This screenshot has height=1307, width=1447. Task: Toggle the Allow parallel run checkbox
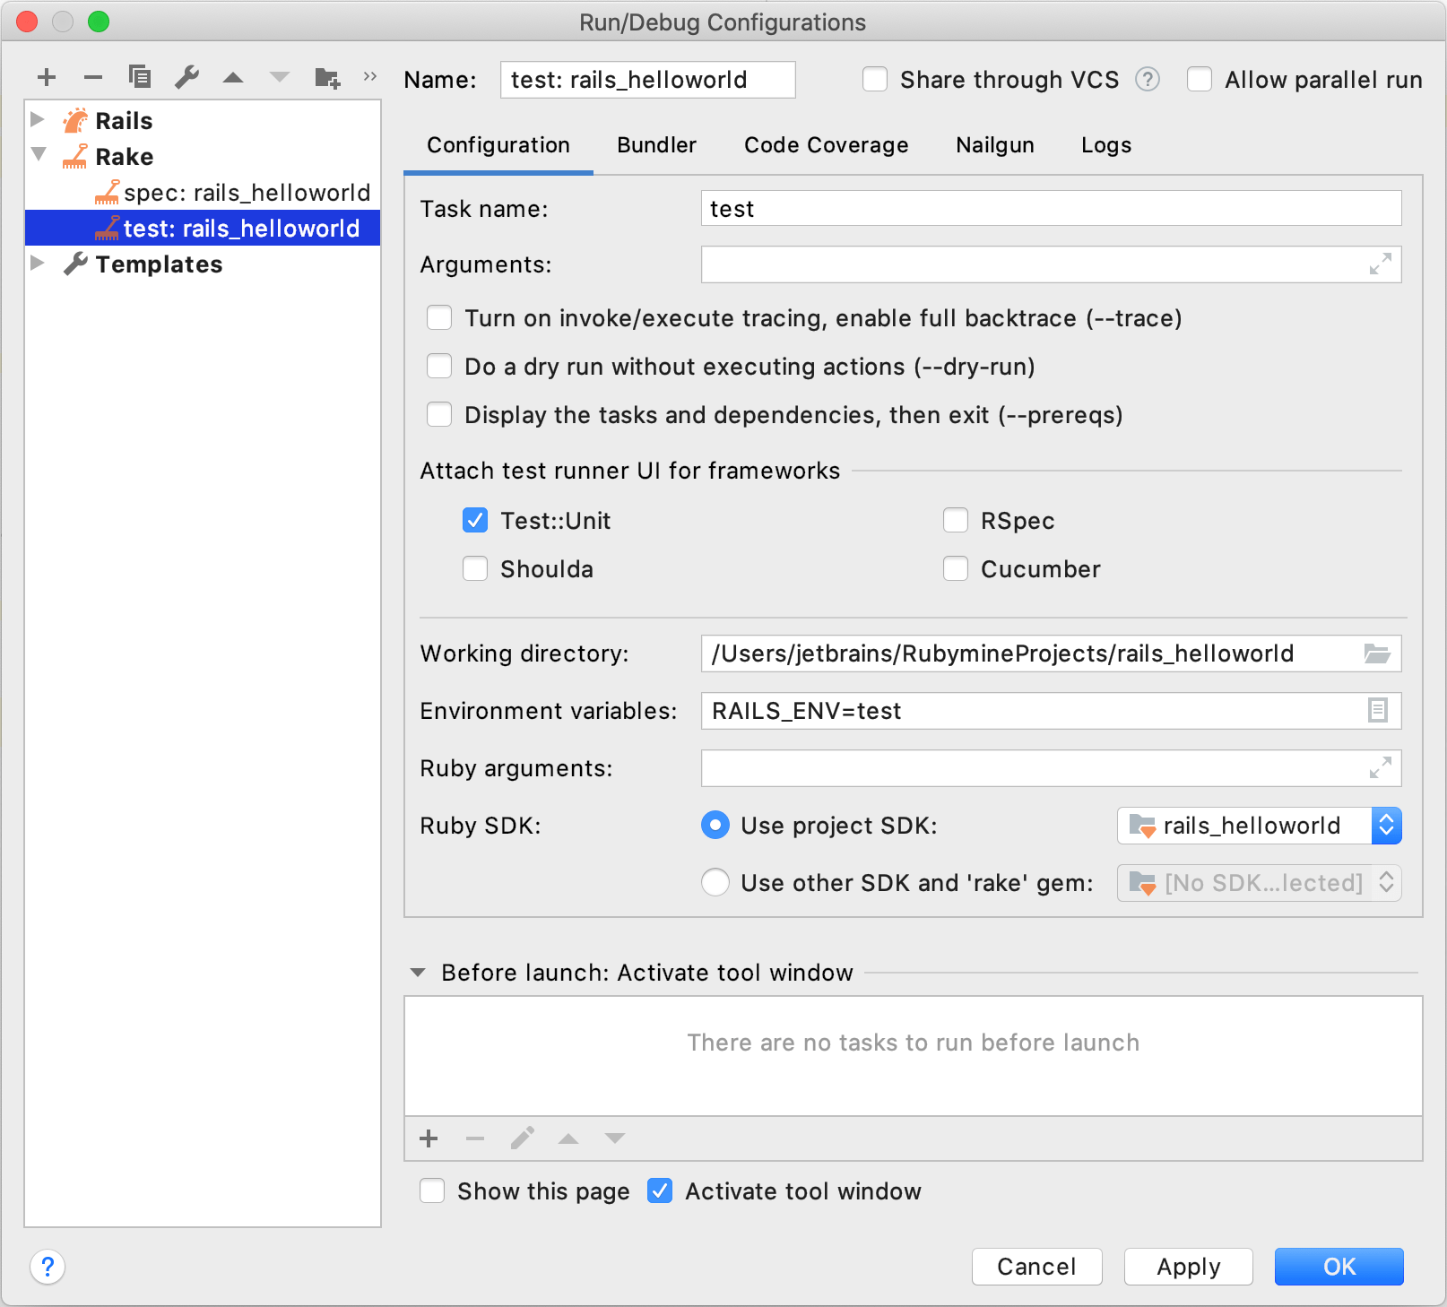[1200, 80]
